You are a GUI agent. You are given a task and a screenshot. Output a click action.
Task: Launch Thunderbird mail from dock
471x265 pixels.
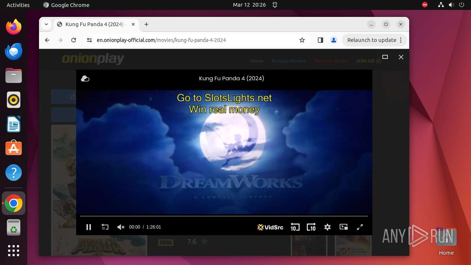click(14, 51)
